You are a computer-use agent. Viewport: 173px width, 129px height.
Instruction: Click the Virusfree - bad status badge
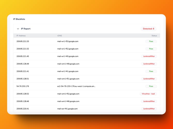[x=148, y=94]
